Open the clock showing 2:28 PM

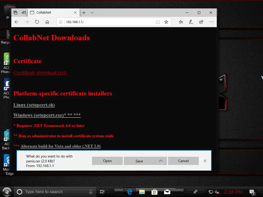pyautogui.click(x=233, y=192)
